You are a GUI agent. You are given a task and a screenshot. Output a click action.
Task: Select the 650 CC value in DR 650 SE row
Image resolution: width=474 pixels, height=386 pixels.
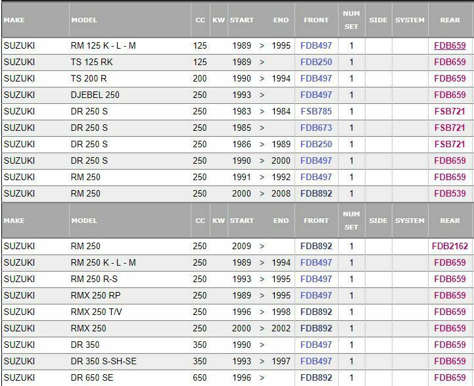click(200, 377)
